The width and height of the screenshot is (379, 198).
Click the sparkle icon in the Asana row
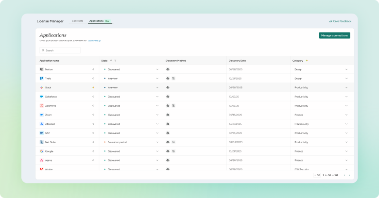[93, 160]
